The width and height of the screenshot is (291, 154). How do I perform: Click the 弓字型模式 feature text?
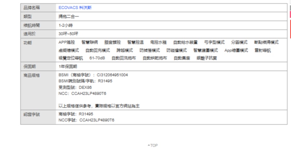[x=214, y=42]
